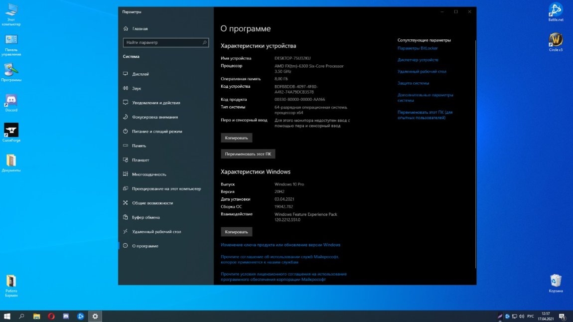This screenshot has width=573, height=322.
Task: Follow the Диспетчер устройств link
Action: (418, 60)
